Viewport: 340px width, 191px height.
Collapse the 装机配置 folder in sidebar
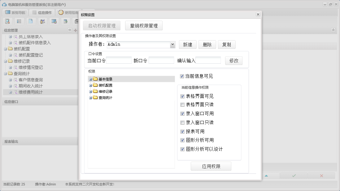pos(6,49)
